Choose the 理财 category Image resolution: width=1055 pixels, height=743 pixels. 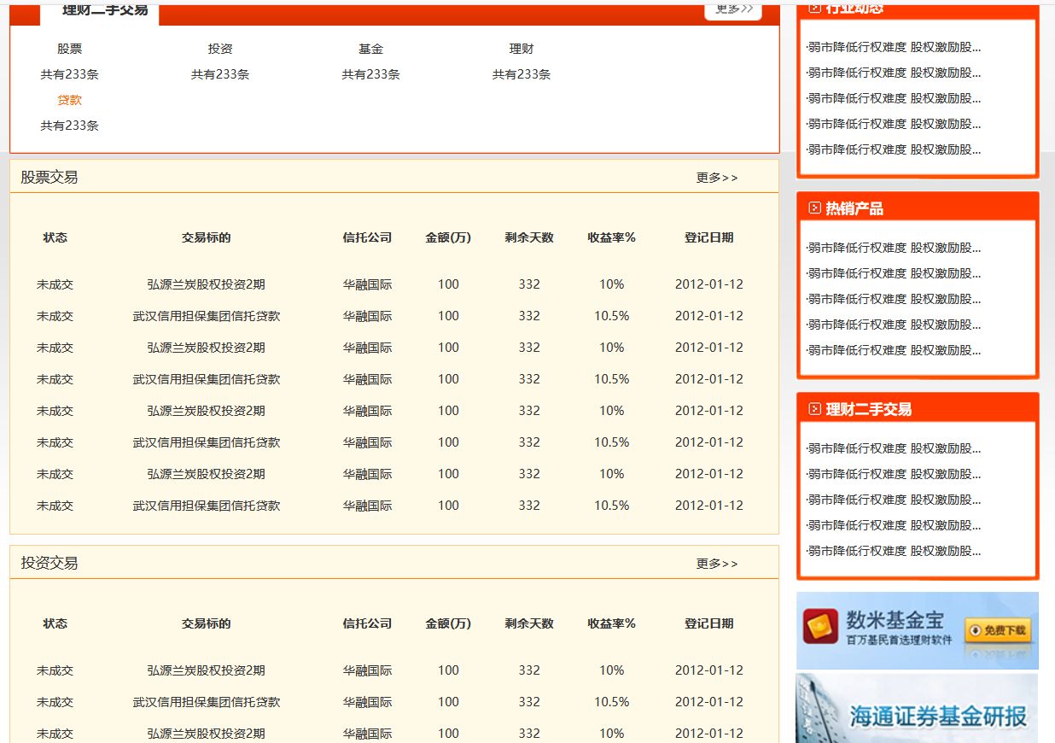[522, 49]
